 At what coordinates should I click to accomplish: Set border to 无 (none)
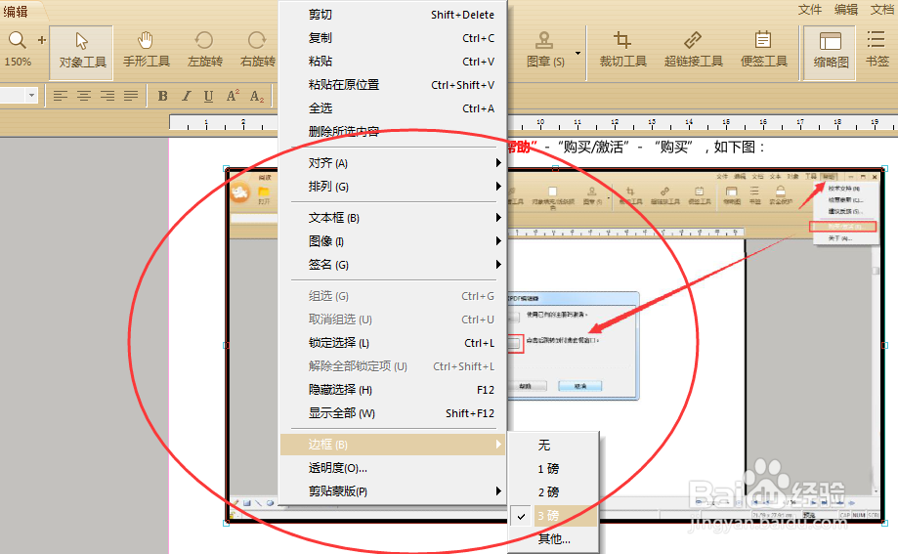[x=554, y=446]
